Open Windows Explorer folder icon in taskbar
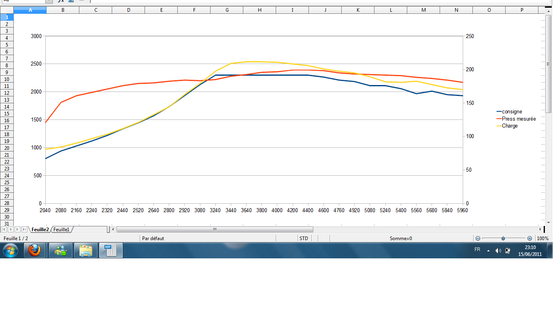553x311 pixels. coord(85,251)
